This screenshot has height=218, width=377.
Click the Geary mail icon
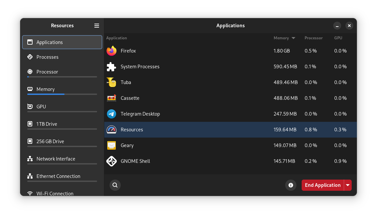[x=112, y=145]
